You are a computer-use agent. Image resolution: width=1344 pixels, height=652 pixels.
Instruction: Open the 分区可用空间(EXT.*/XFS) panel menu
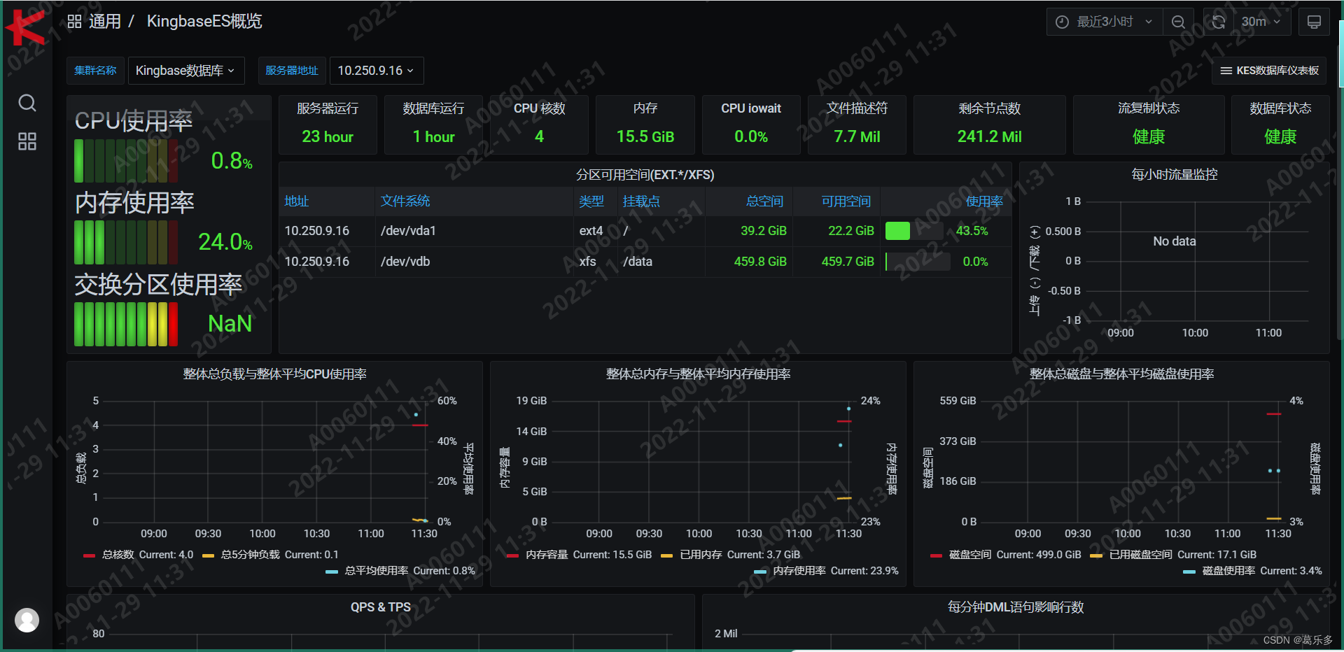coord(645,174)
